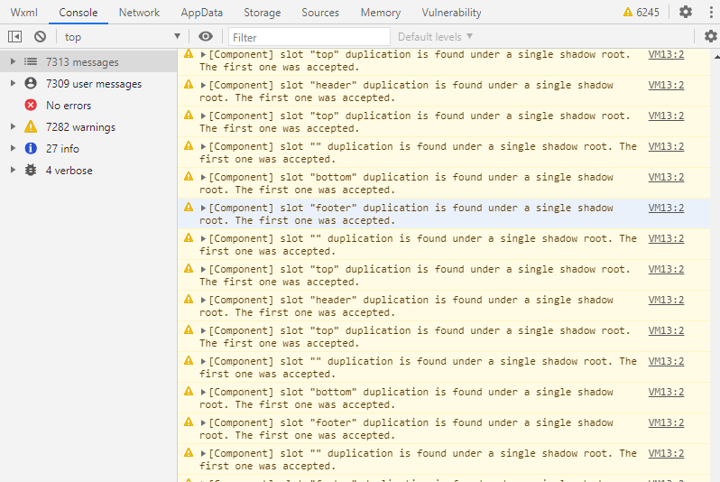The height and width of the screenshot is (482, 720).
Task: Click the red error icon beside No errors
Action: [x=31, y=106]
